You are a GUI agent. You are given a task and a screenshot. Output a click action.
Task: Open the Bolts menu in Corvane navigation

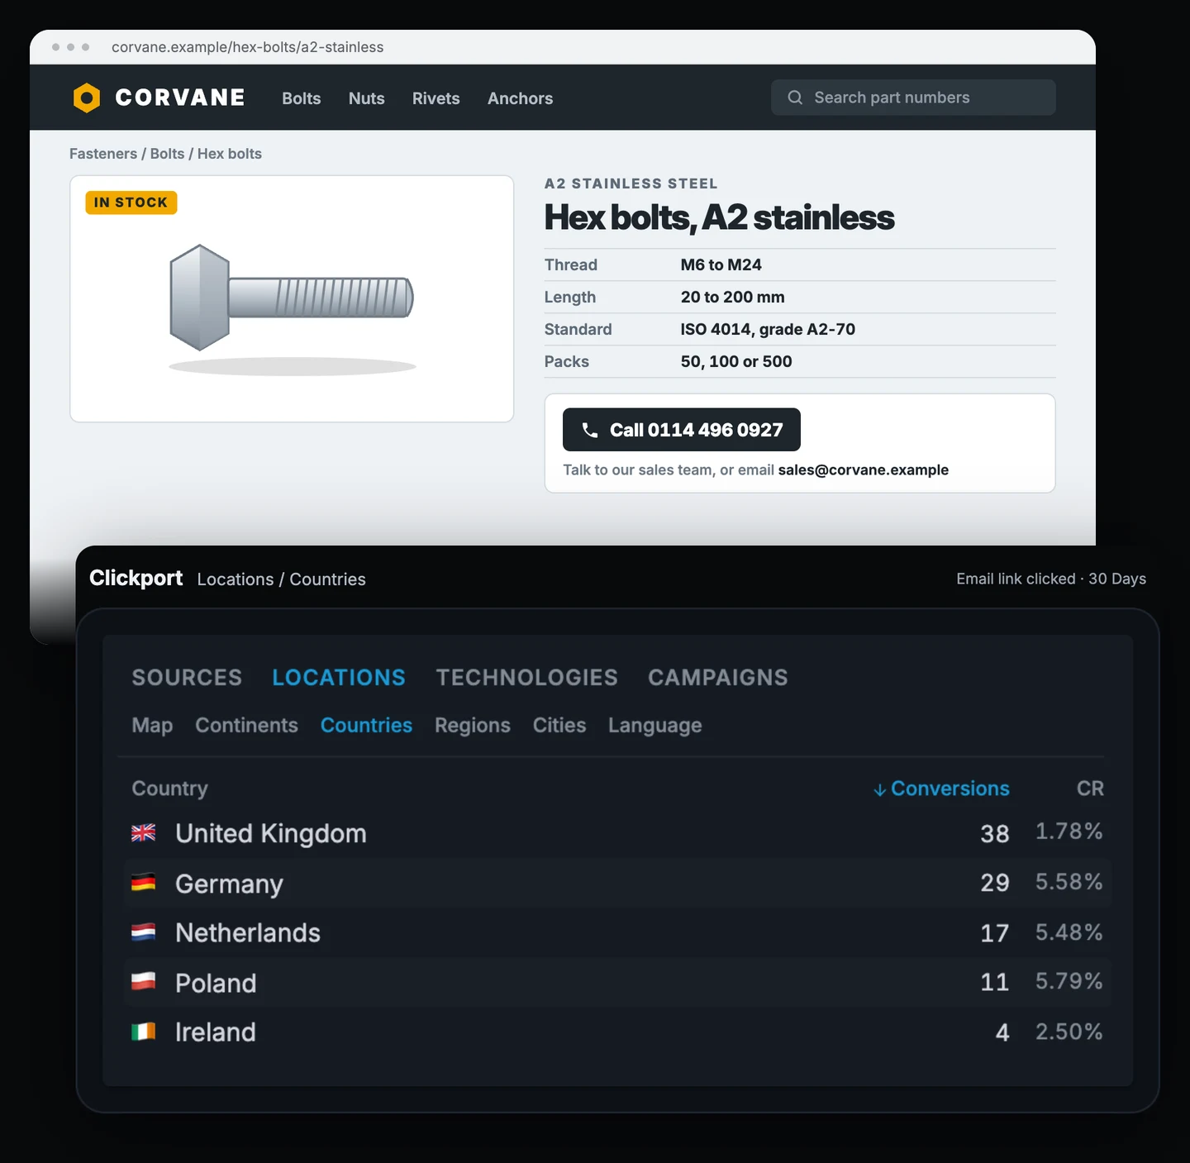[301, 98]
